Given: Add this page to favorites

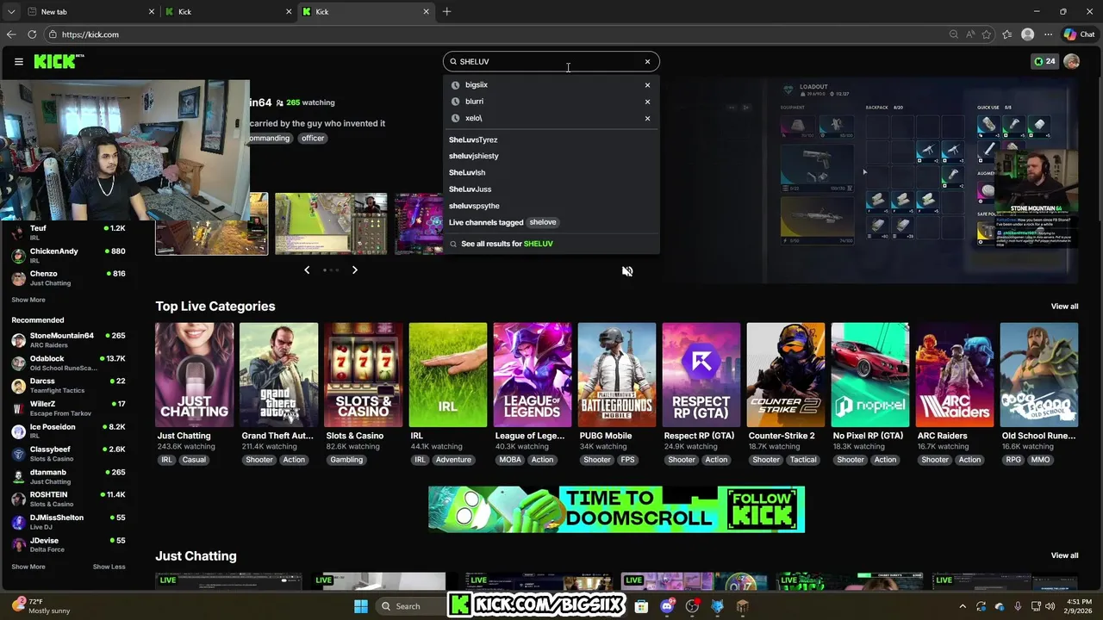Looking at the screenshot, I should coord(986,34).
